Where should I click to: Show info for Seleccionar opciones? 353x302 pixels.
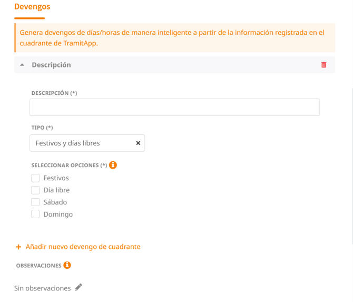click(x=113, y=165)
